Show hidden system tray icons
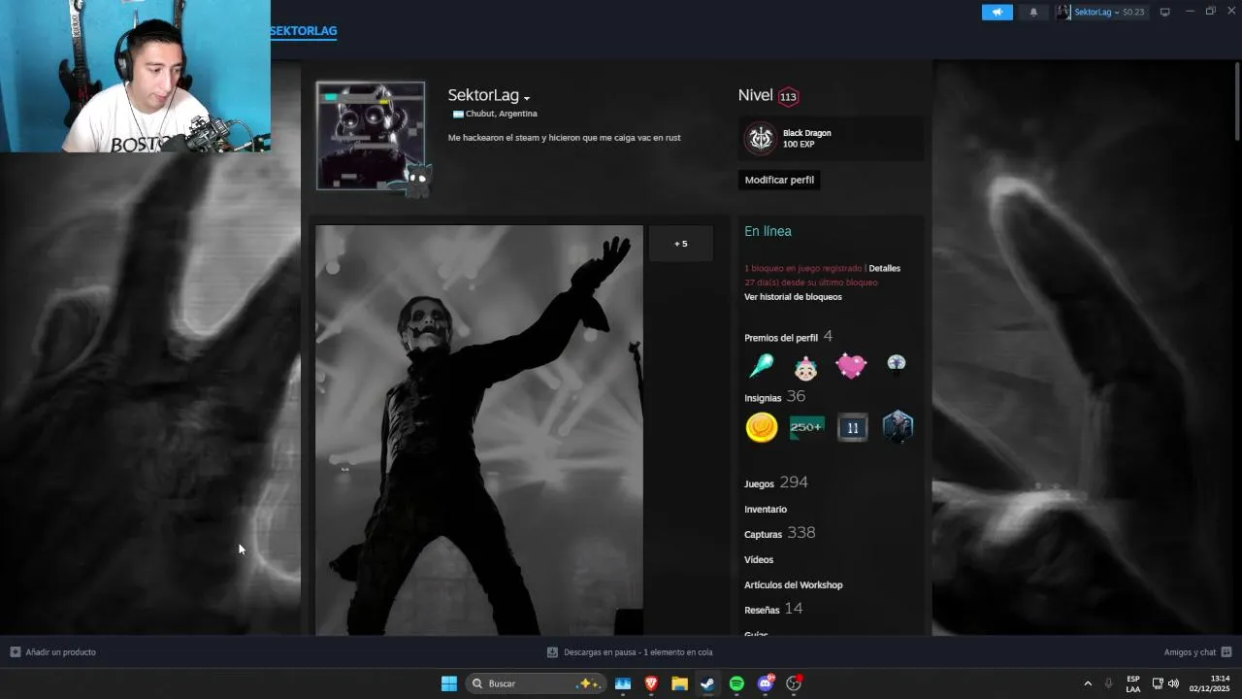Image resolution: width=1242 pixels, height=699 pixels. pyautogui.click(x=1088, y=683)
